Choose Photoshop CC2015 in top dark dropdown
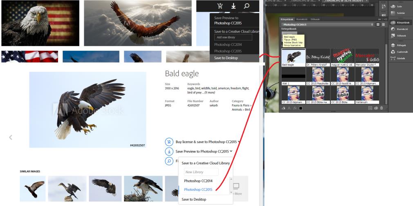The height and width of the screenshot is (206, 413). click(x=228, y=51)
